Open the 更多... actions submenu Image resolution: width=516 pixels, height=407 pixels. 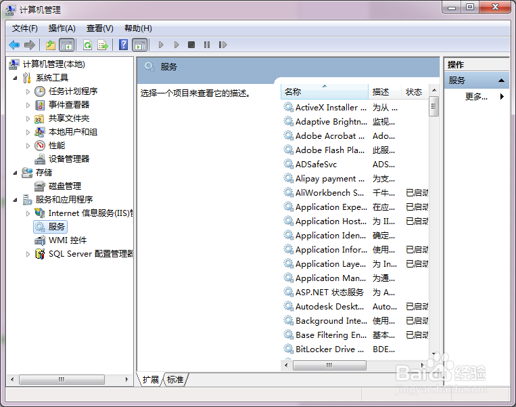click(476, 97)
